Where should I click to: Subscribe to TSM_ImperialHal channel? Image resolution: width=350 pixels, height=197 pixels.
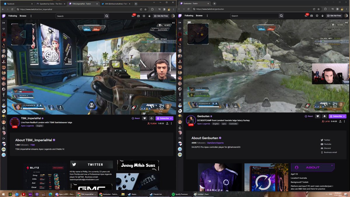tap(164, 118)
